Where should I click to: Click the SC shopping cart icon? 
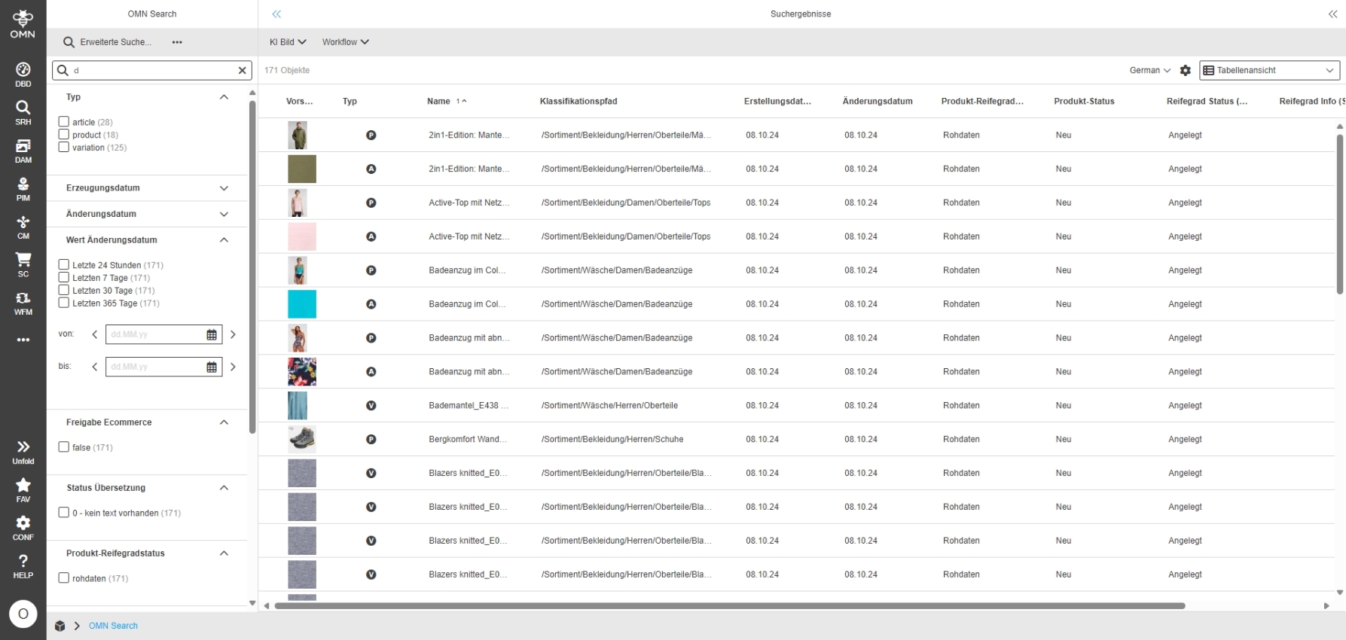pyautogui.click(x=23, y=264)
